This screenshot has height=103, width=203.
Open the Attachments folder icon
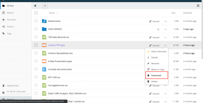point(44,21)
